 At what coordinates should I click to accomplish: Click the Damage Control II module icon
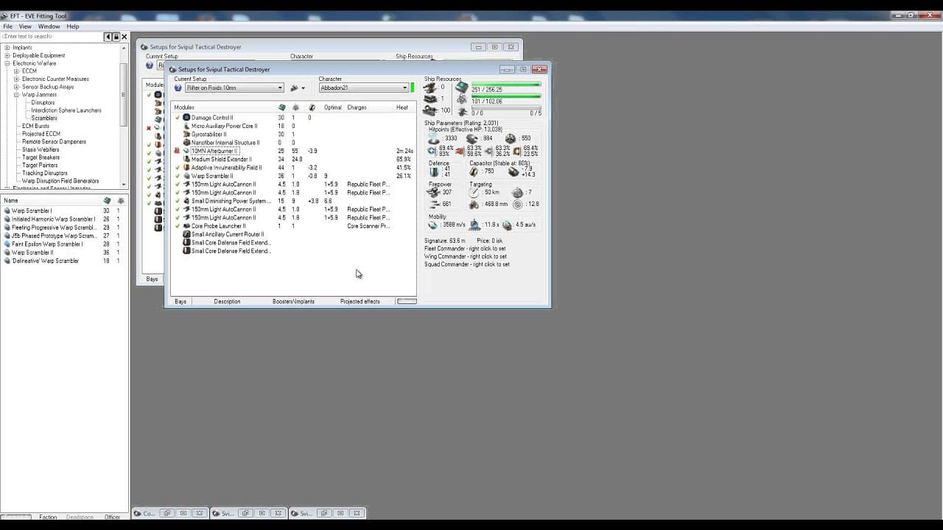pos(186,118)
